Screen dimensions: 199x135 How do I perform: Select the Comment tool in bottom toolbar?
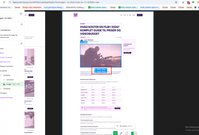[126, 133]
